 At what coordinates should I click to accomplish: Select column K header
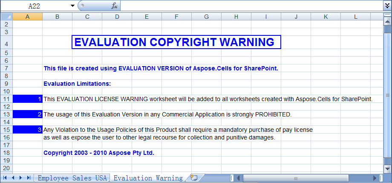(326, 17)
